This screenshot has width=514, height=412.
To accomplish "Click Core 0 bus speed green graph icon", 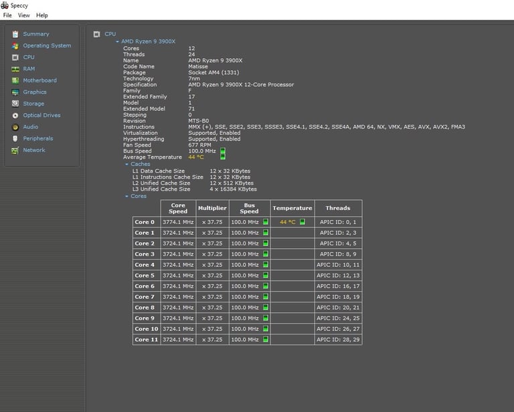I will [x=266, y=222].
